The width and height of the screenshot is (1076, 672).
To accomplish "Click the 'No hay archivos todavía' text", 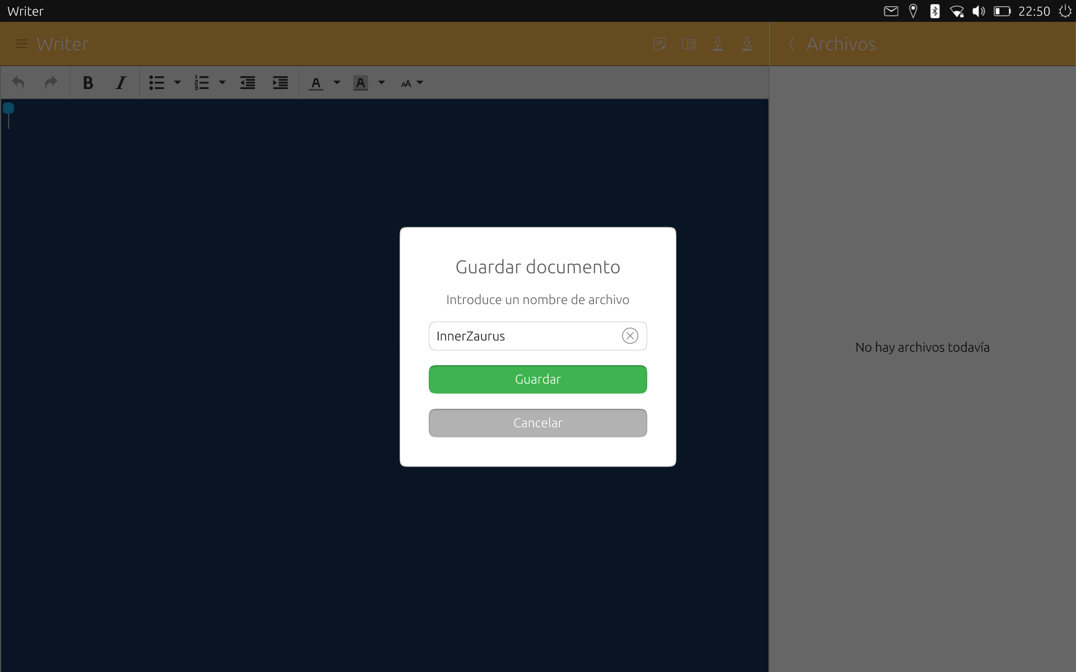I will point(922,347).
